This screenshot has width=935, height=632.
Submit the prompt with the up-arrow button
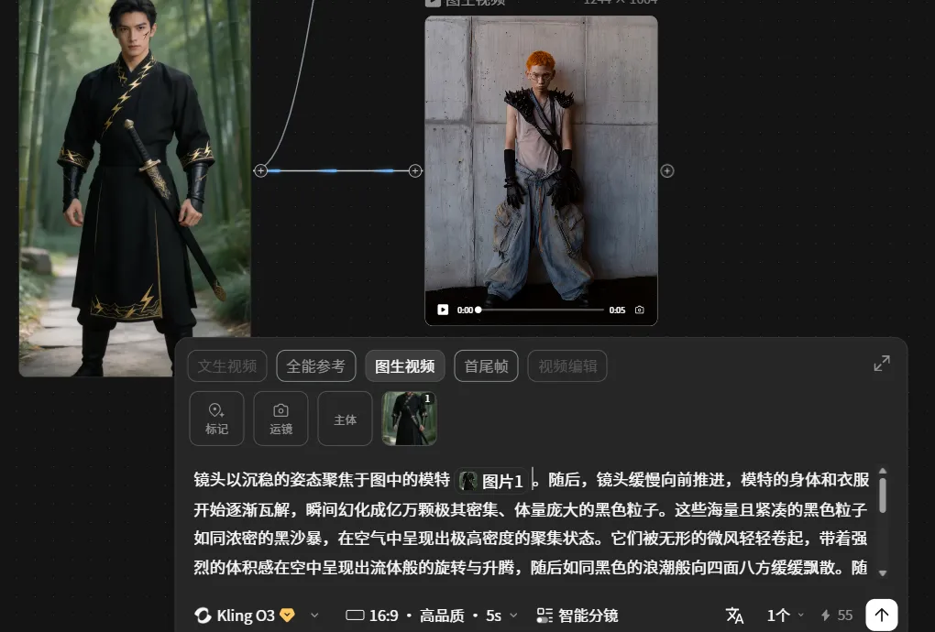pos(882,615)
